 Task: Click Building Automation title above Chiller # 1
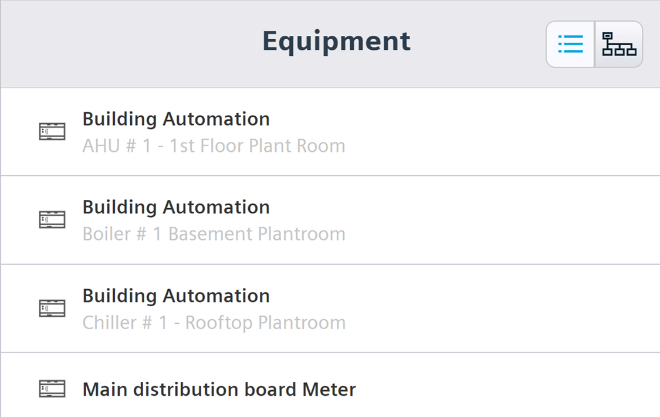[176, 296]
